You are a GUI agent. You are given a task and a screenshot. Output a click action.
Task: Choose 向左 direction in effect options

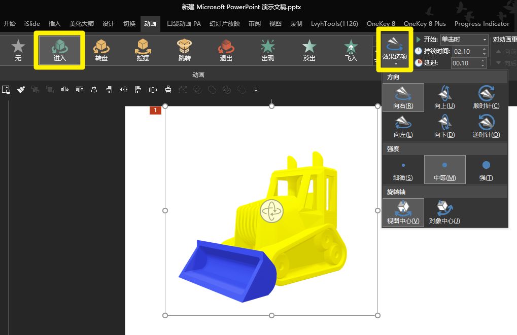(x=403, y=126)
